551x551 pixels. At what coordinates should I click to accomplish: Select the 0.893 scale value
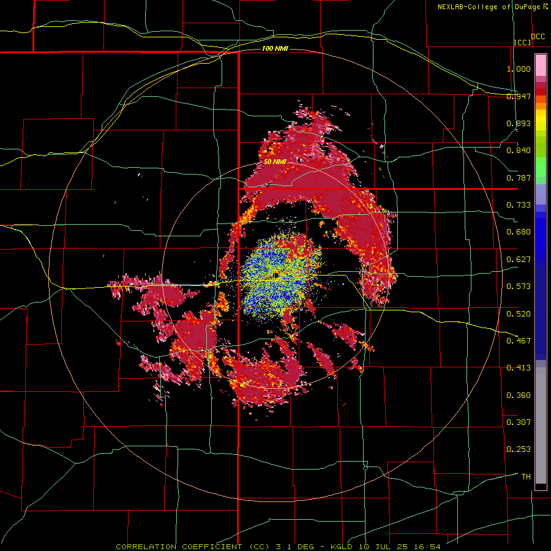(519, 123)
